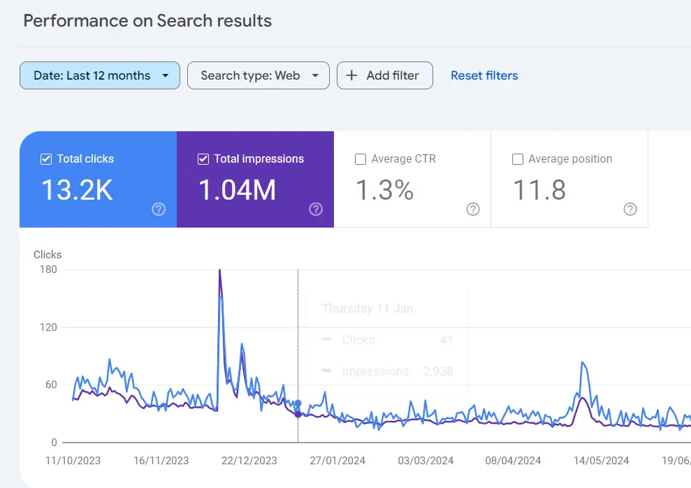Click the 180 y-axis label
The image size is (691, 488).
click(x=48, y=269)
